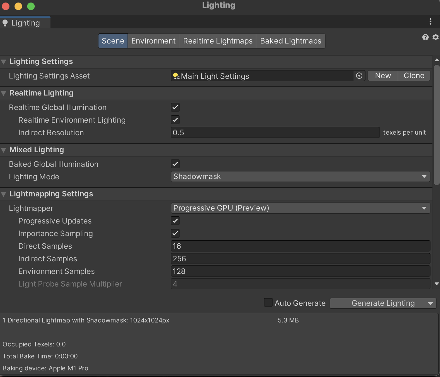This screenshot has height=377, width=440.
Task: Click the object picker circle for Lighting Settings Asset
Action: point(359,76)
